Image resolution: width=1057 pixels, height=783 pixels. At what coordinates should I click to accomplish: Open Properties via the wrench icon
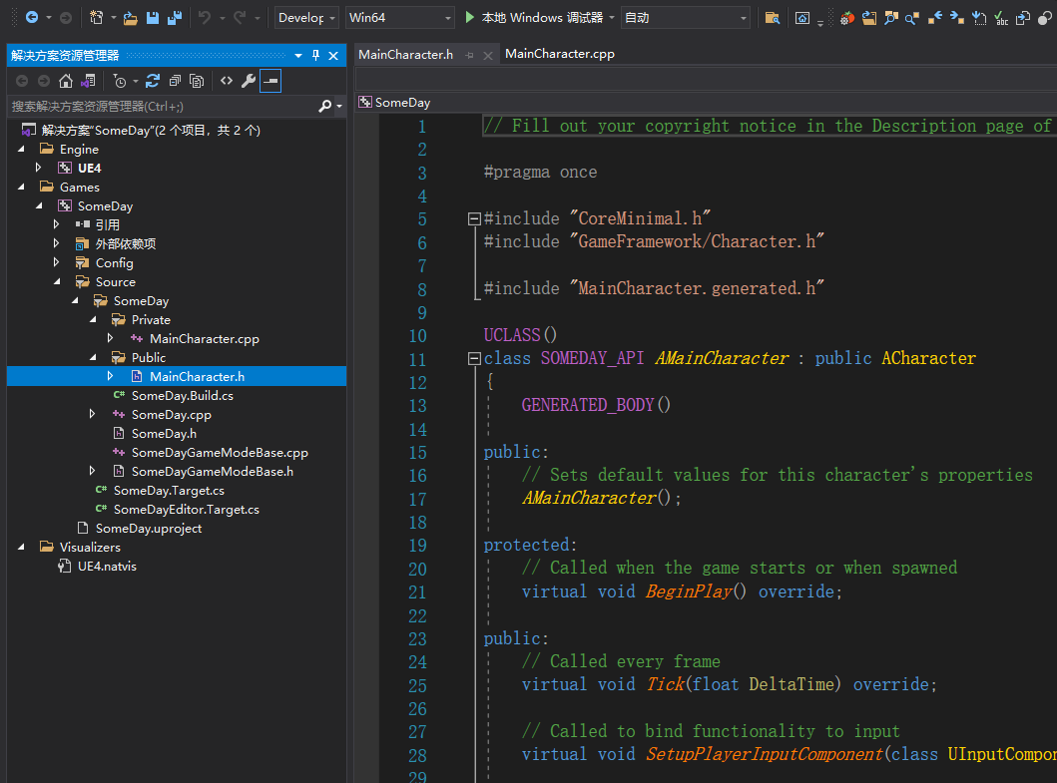click(x=249, y=81)
